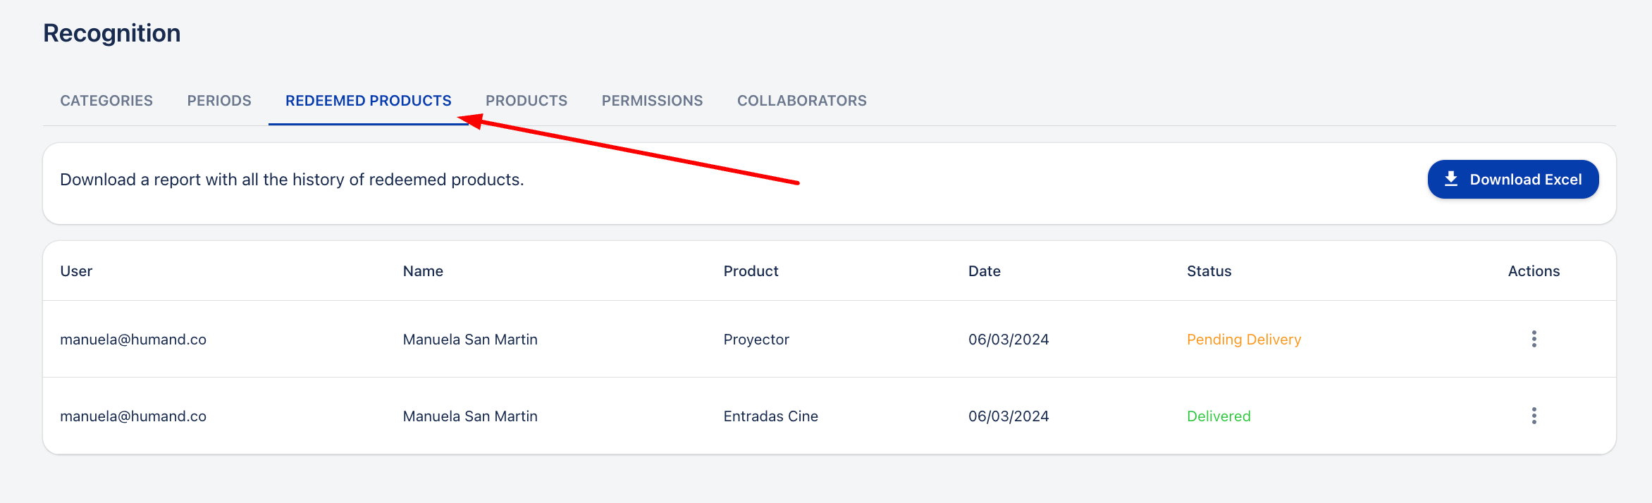Switch to the Collaborators tab
The image size is (1652, 503).
click(801, 101)
